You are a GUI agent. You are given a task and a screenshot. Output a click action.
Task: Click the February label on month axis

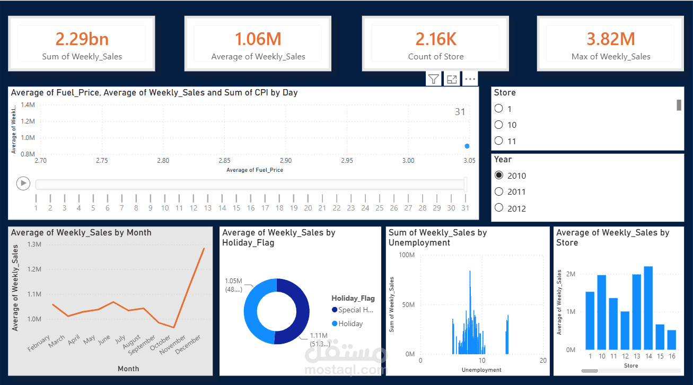39,343
